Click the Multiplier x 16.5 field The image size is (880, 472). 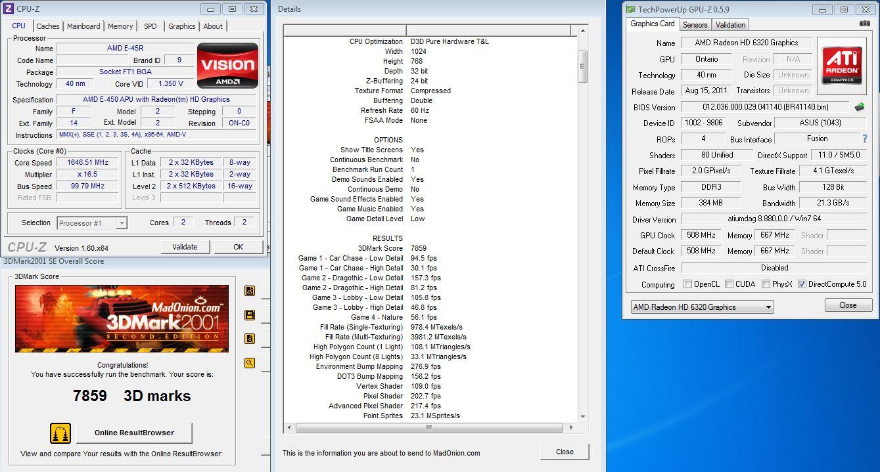(x=87, y=175)
